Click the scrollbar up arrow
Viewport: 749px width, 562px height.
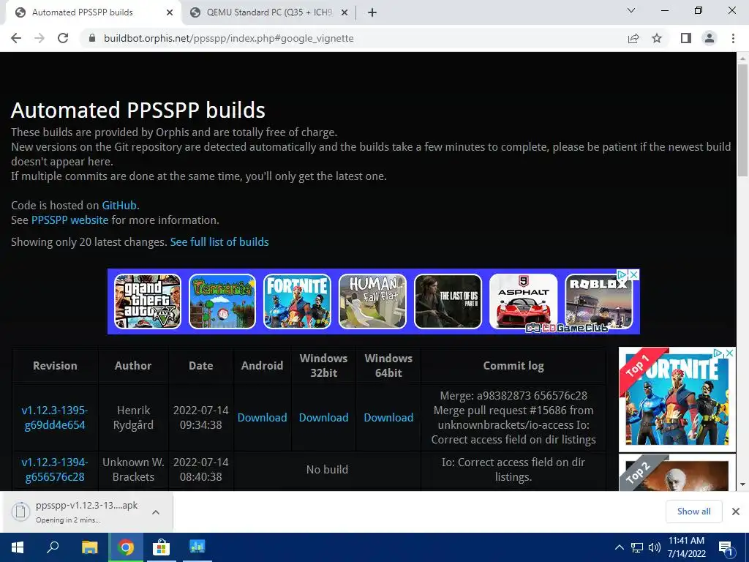click(x=742, y=58)
